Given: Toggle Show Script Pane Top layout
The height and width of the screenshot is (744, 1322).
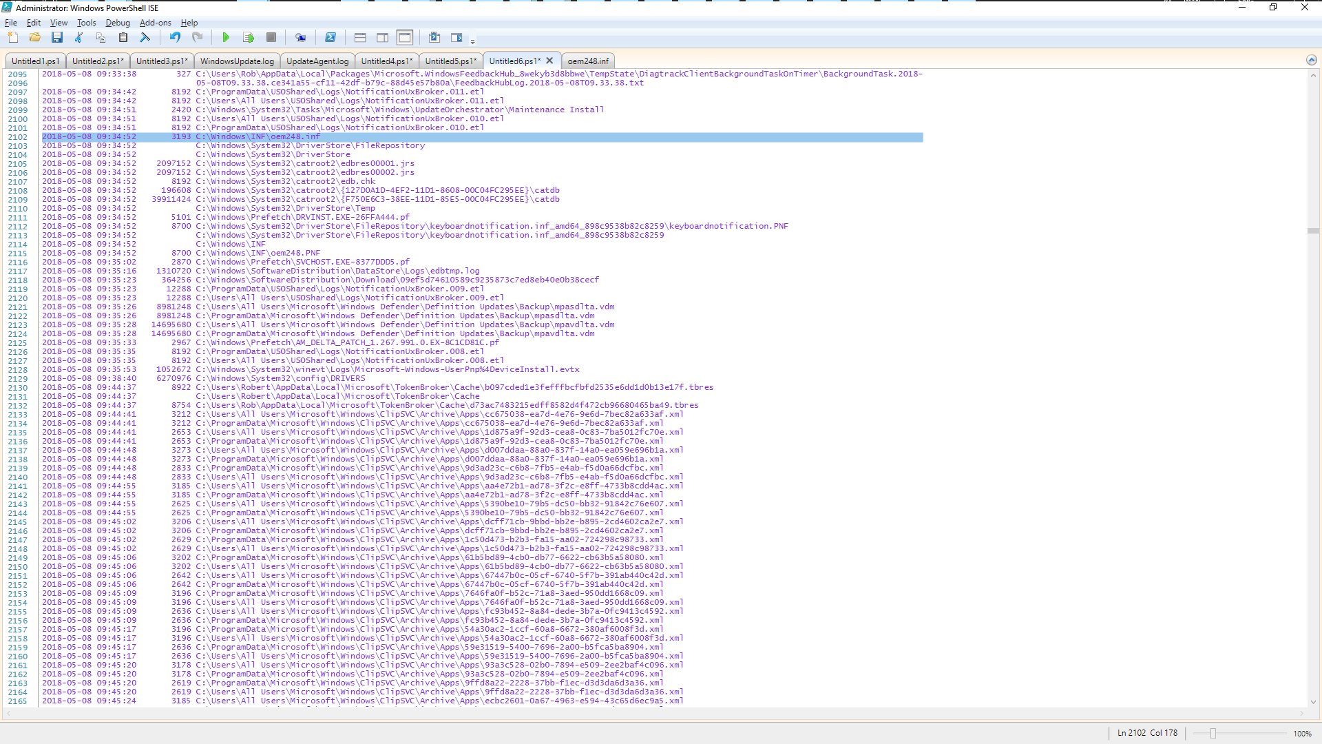Looking at the screenshot, I should point(360,38).
